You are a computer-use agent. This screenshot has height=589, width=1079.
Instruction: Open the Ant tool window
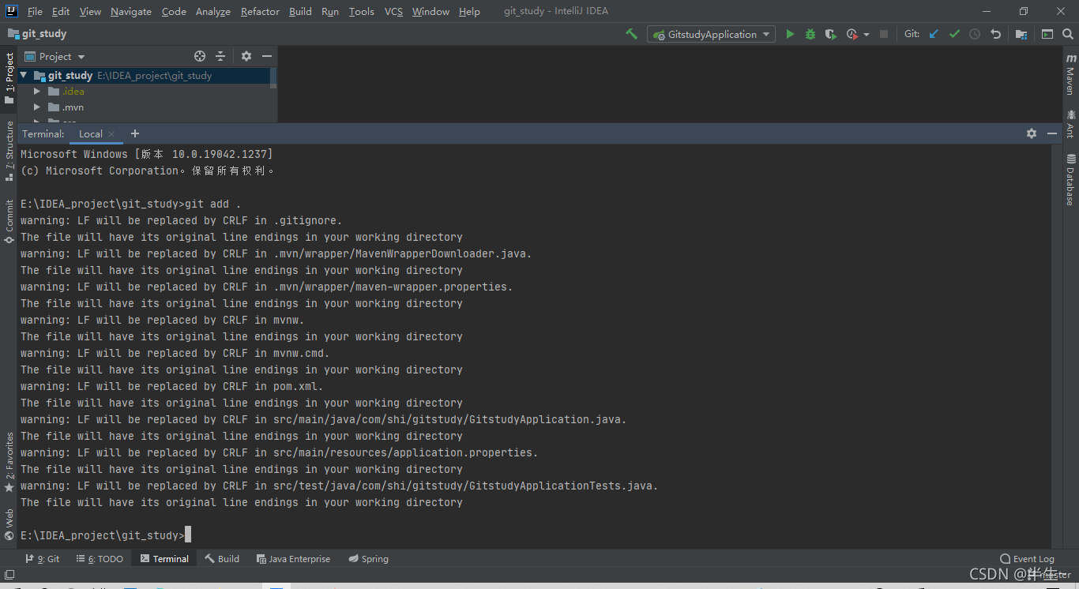tap(1070, 123)
